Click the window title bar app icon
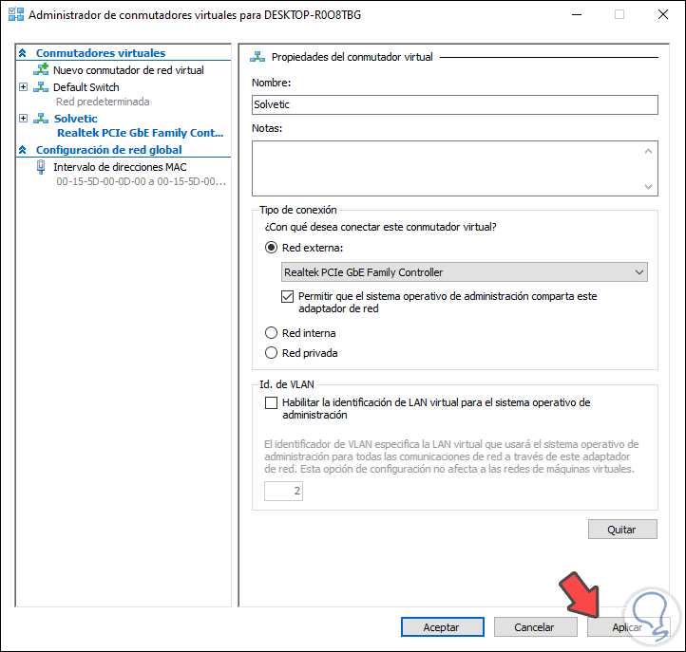 (16, 15)
